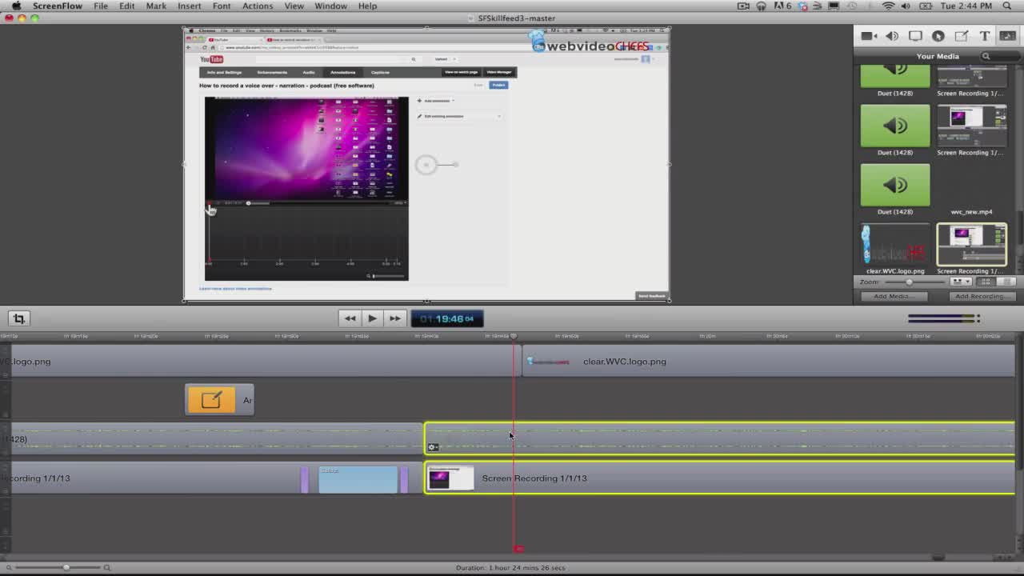
Task: Select the Crop tool button
Action: (19, 318)
